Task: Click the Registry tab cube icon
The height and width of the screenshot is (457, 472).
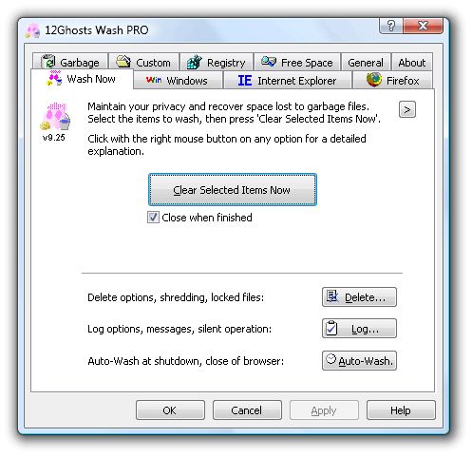Action: click(195, 62)
